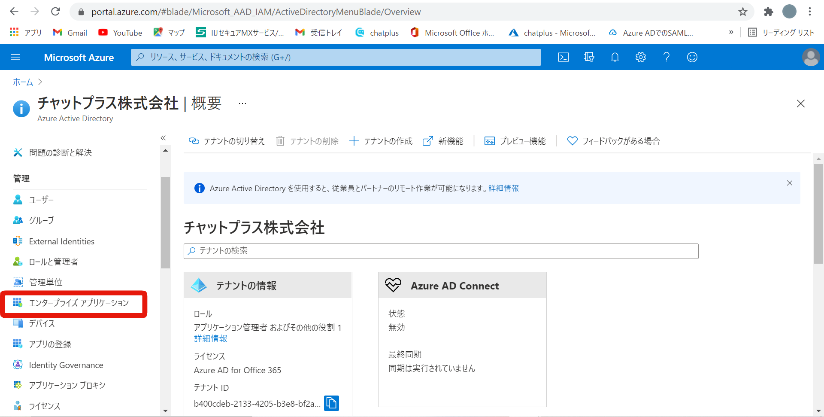Viewport: 824px width, 417px height.
Task: Open アプリケーション プロキシ in the sidebar
Action: coord(59,385)
